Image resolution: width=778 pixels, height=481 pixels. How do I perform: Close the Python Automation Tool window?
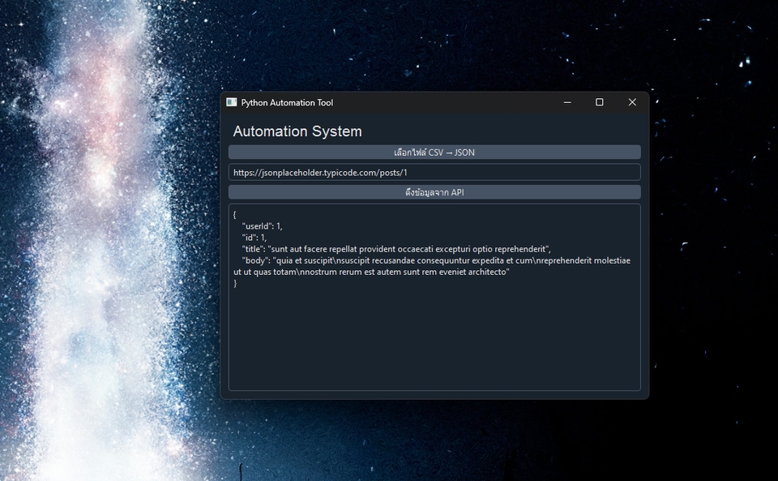click(x=632, y=102)
